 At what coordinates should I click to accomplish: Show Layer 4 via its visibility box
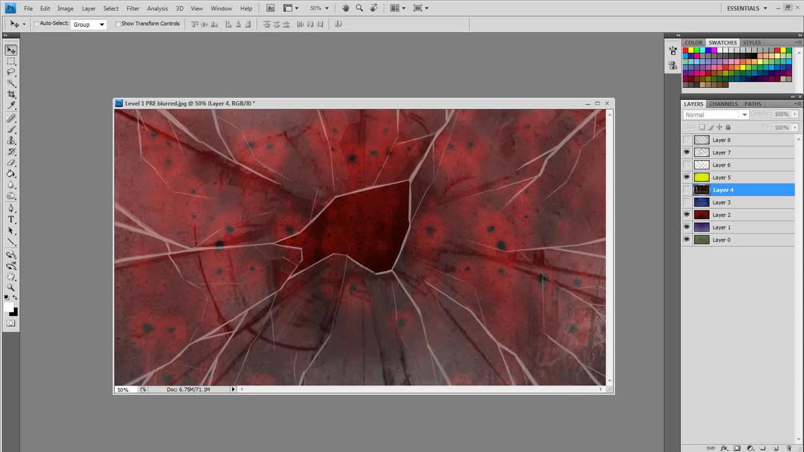tap(687, 190)
